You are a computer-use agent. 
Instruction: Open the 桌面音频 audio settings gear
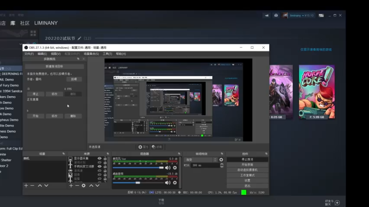click(175, 183)
